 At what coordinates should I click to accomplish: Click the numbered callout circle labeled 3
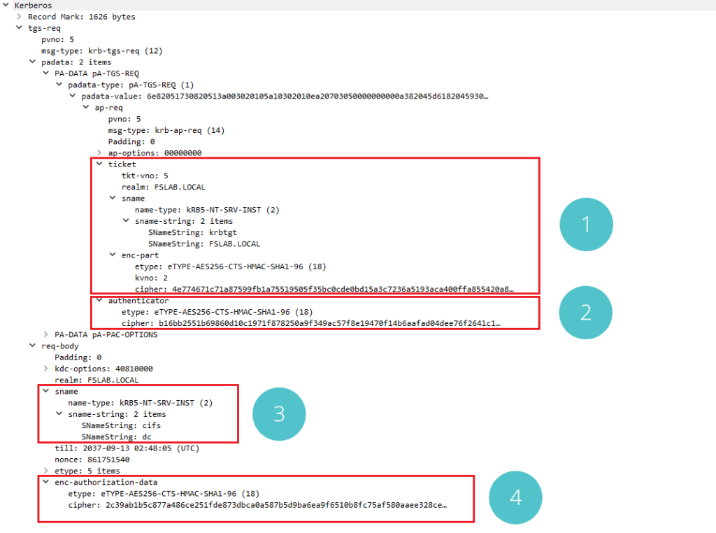click(279, 414)
